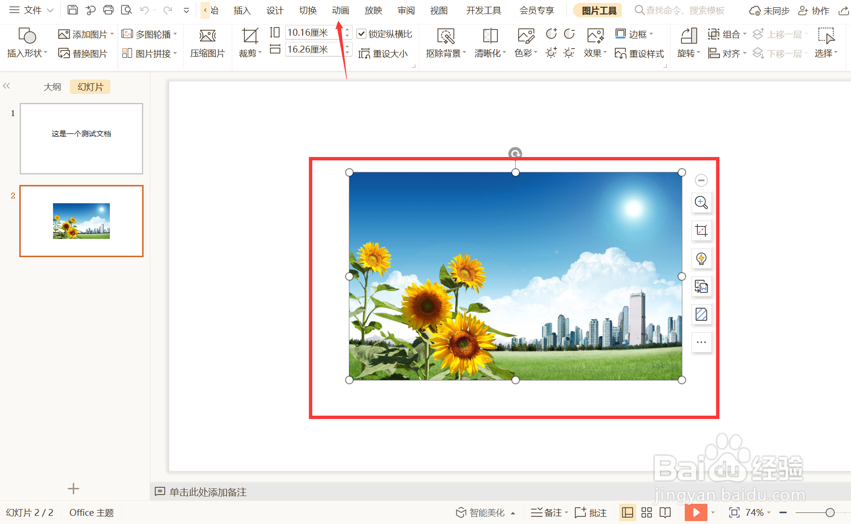Decrease picture brightness using the ribbon icon
Image resolution: width=851 pixels, height=524 pixels.
click(569, 52)
